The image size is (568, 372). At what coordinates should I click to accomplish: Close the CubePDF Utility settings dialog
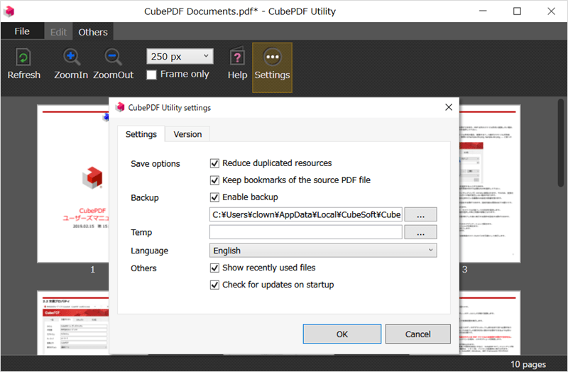click(x=449, y=107)
